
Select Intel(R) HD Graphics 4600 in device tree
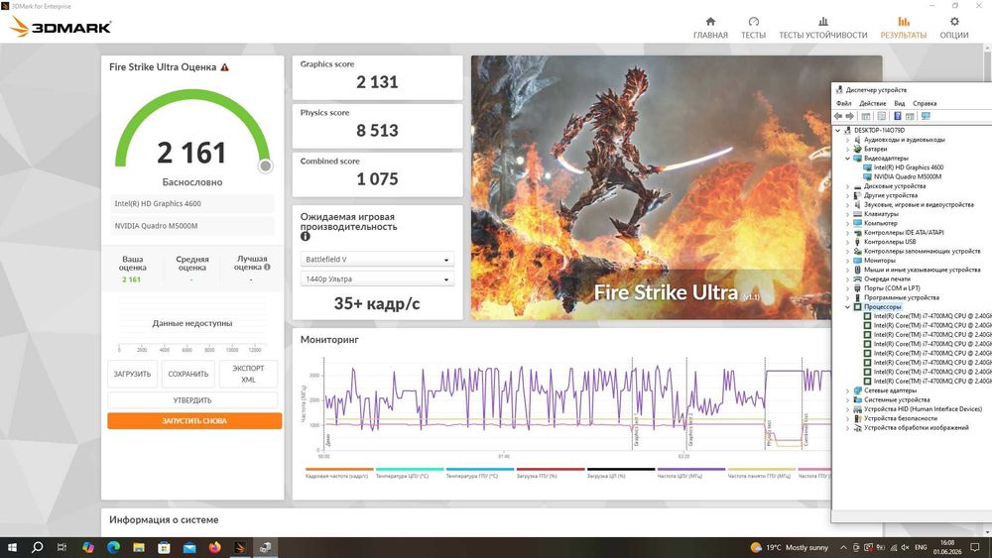point(909,167)
